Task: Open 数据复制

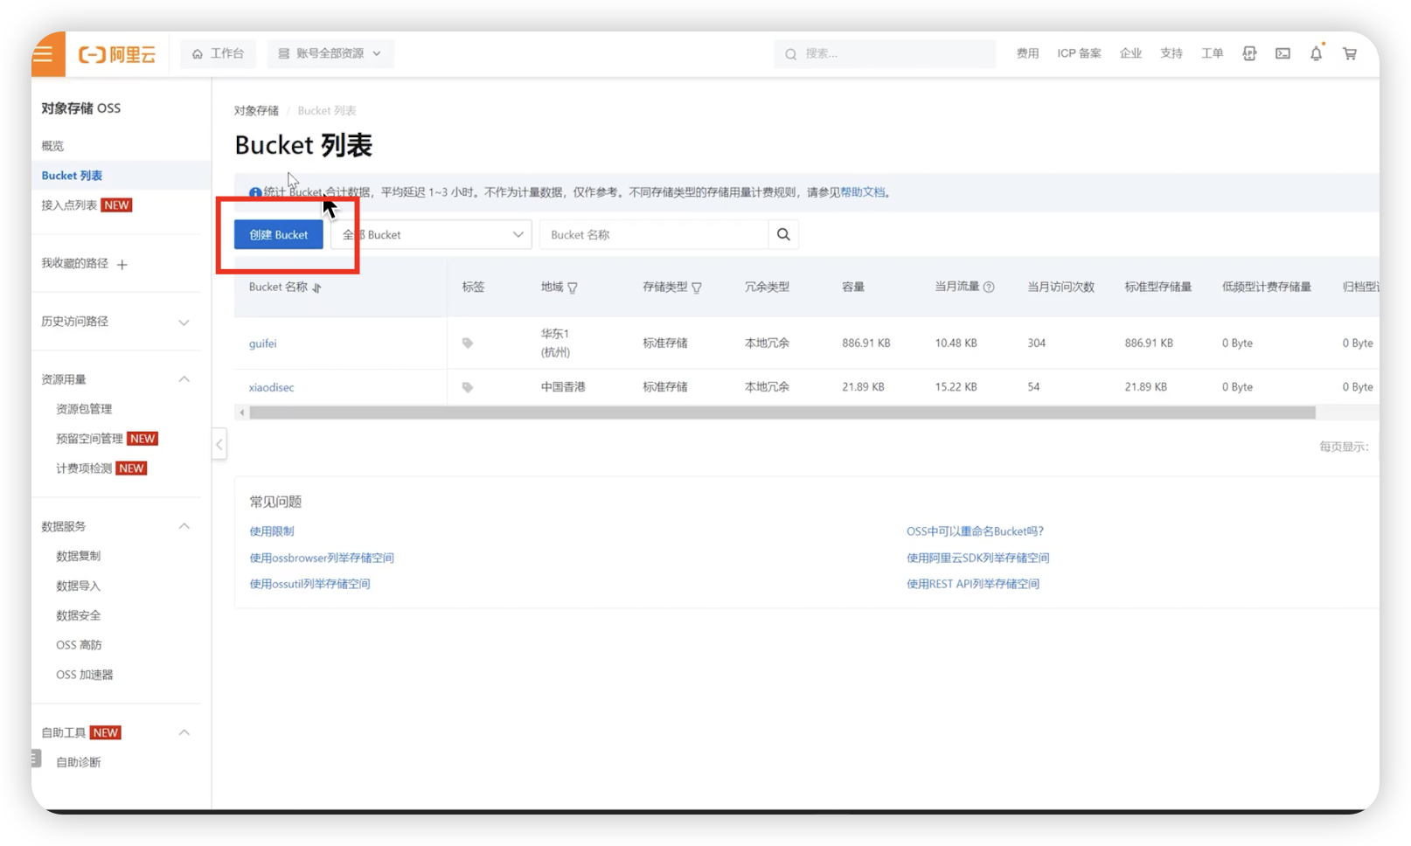Action: (78, 556)
